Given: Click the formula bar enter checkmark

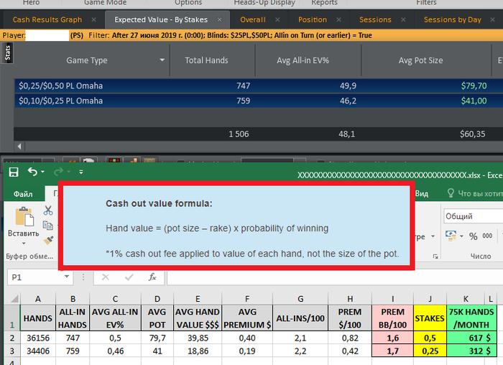Looking at the screenshot, I should coord(129,277).
